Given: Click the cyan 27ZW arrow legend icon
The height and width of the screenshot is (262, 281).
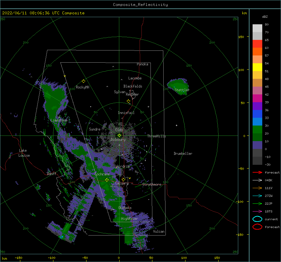Looking at the screenshot, I should pos(257,196).
